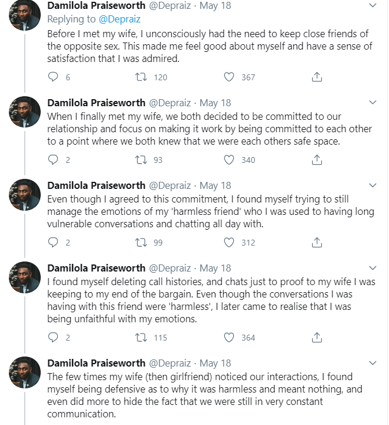Retweet the tweet with 93 retweets
Viewport: 389px width, 425px height.
[x=141, y=159]
